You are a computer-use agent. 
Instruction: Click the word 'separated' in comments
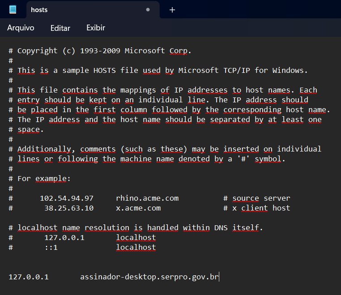pyautogui.click(x=230, y=120)
